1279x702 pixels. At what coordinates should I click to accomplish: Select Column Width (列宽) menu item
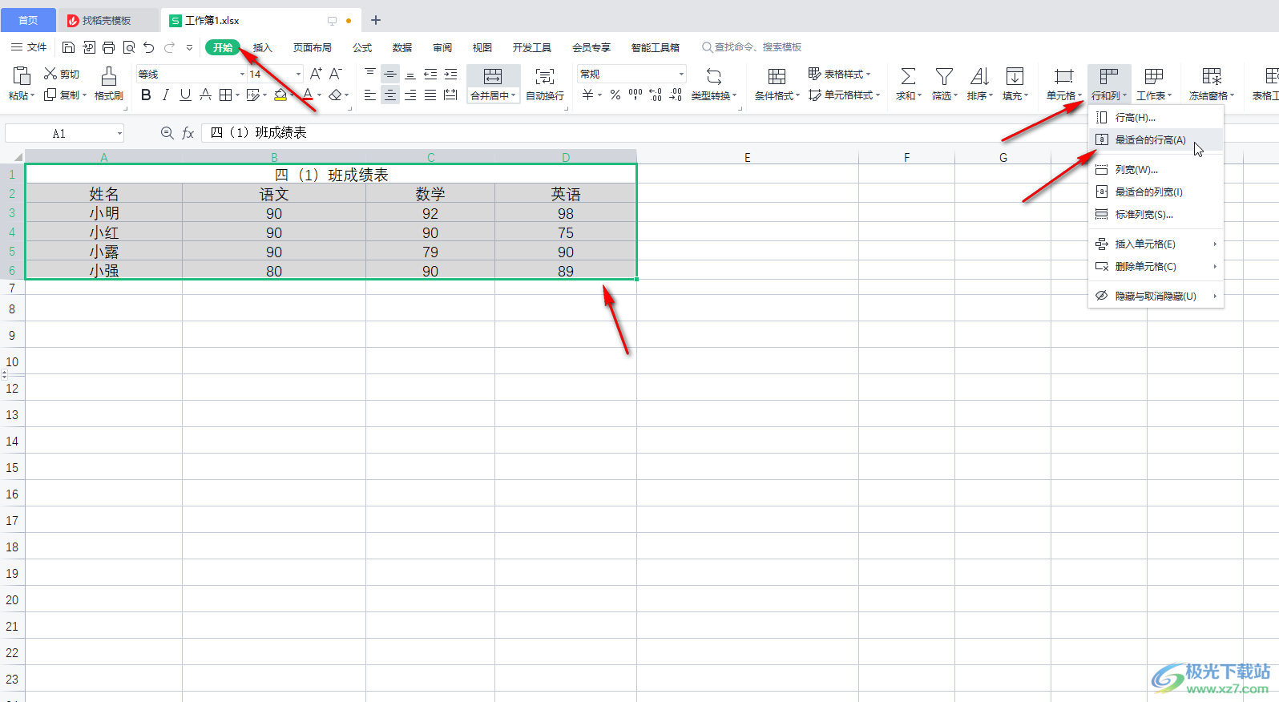(x=1156, y=170)
